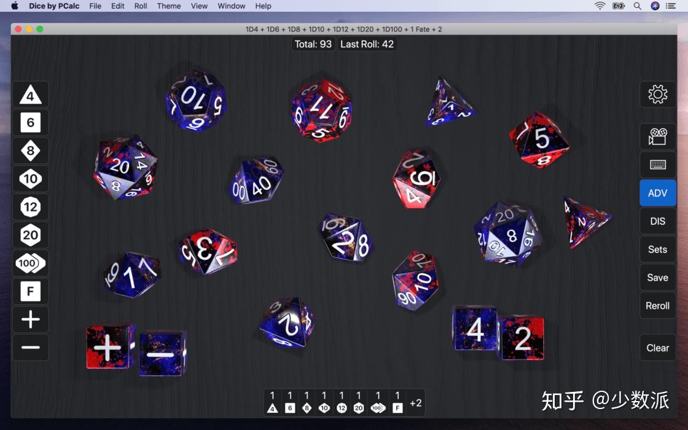This screenshot has width=688, height=430.
Task: Open the Sets panel
Action: [x=657, y=249]
